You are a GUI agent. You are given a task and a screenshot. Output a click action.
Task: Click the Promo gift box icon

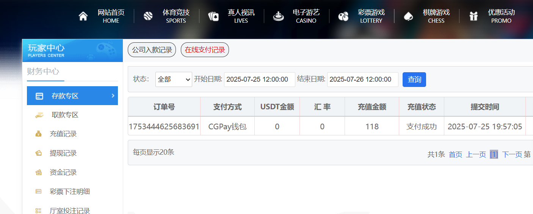473,16
